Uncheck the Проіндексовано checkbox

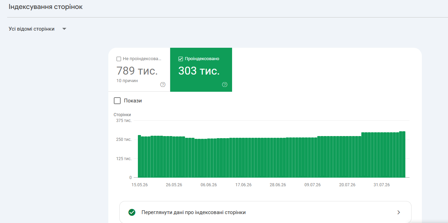[x=181, y=59]
